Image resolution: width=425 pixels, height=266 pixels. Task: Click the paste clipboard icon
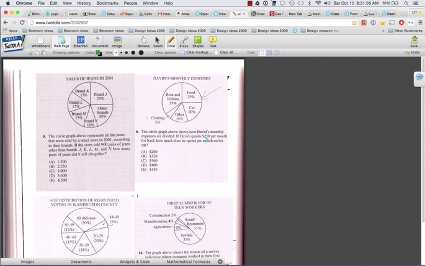[x=43, y=53]
